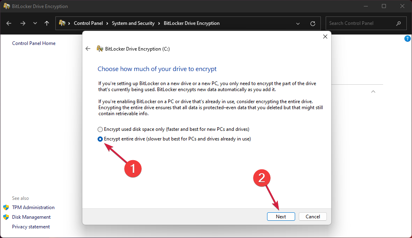Click Control Panel Home in the sidebar
This screenshot has height=238, width=412.
click(x=34, y=43)
